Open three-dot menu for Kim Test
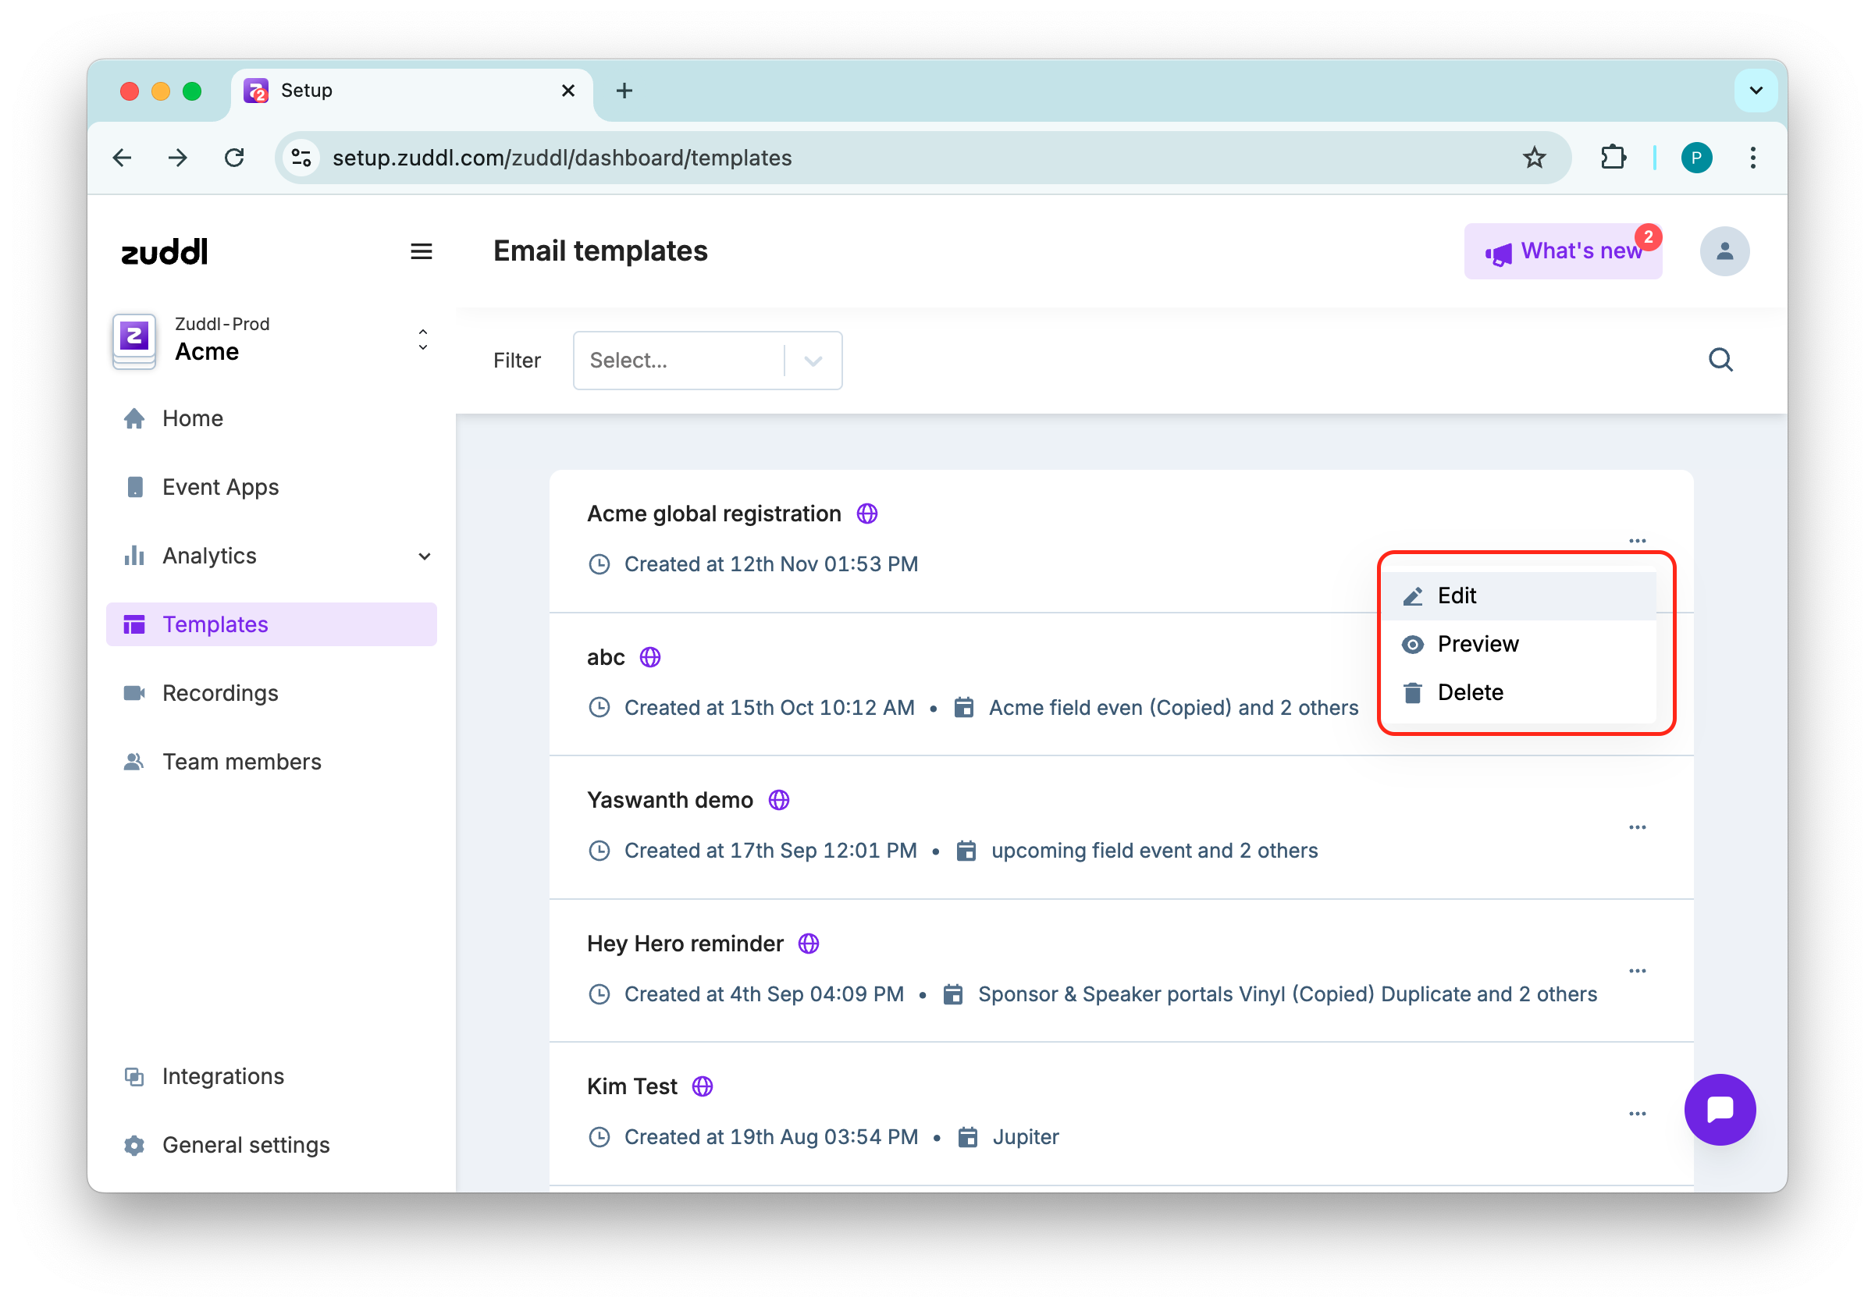 click(x=1637, y=1114)
